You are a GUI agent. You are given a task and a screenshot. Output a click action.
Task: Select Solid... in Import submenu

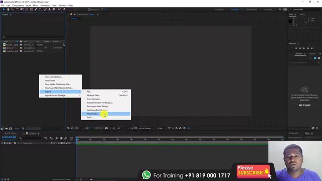click(x=106, y=118)
